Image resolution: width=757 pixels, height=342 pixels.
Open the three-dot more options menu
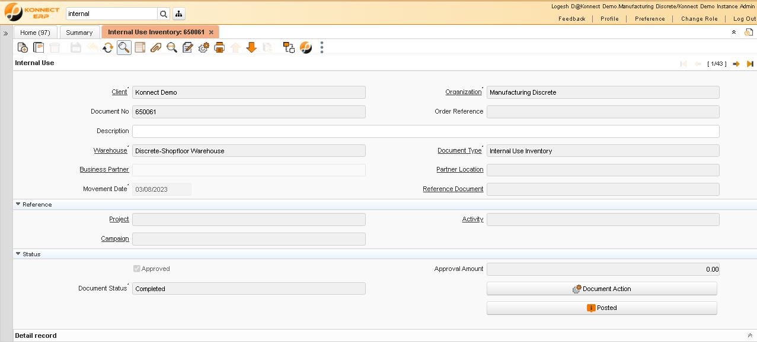(322, 48)
